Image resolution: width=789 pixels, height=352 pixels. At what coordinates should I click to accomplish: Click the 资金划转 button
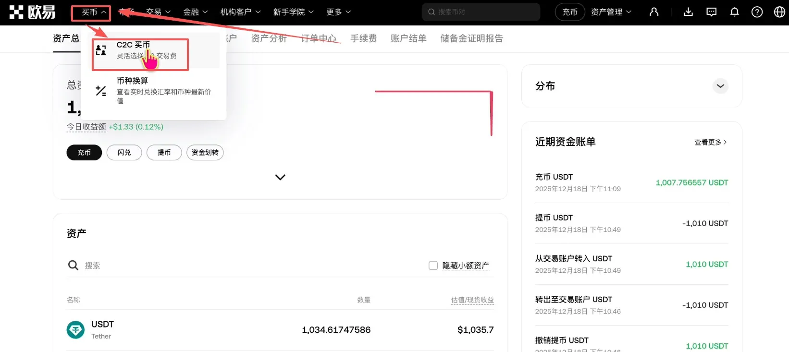click(x=205, y=152)
